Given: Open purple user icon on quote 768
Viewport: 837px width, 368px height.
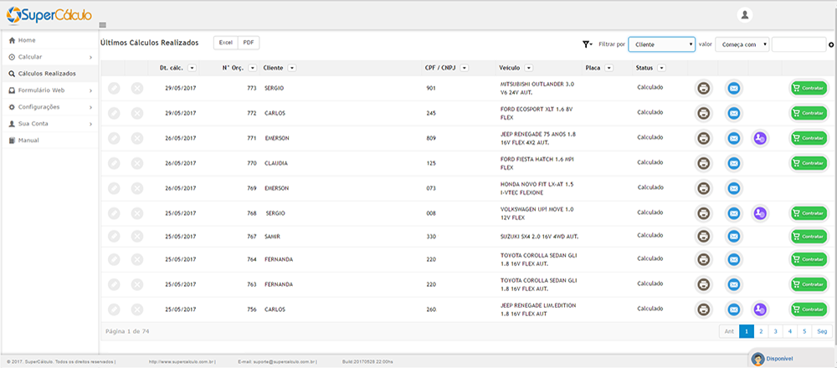Looking at the screenshot, I should pos(760,213).
